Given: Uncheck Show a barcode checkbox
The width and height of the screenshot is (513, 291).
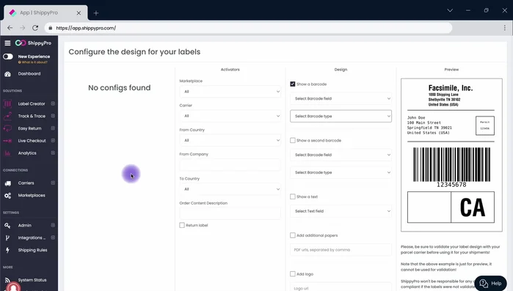Looking at the screenshot, I should (x=293, y=84).
